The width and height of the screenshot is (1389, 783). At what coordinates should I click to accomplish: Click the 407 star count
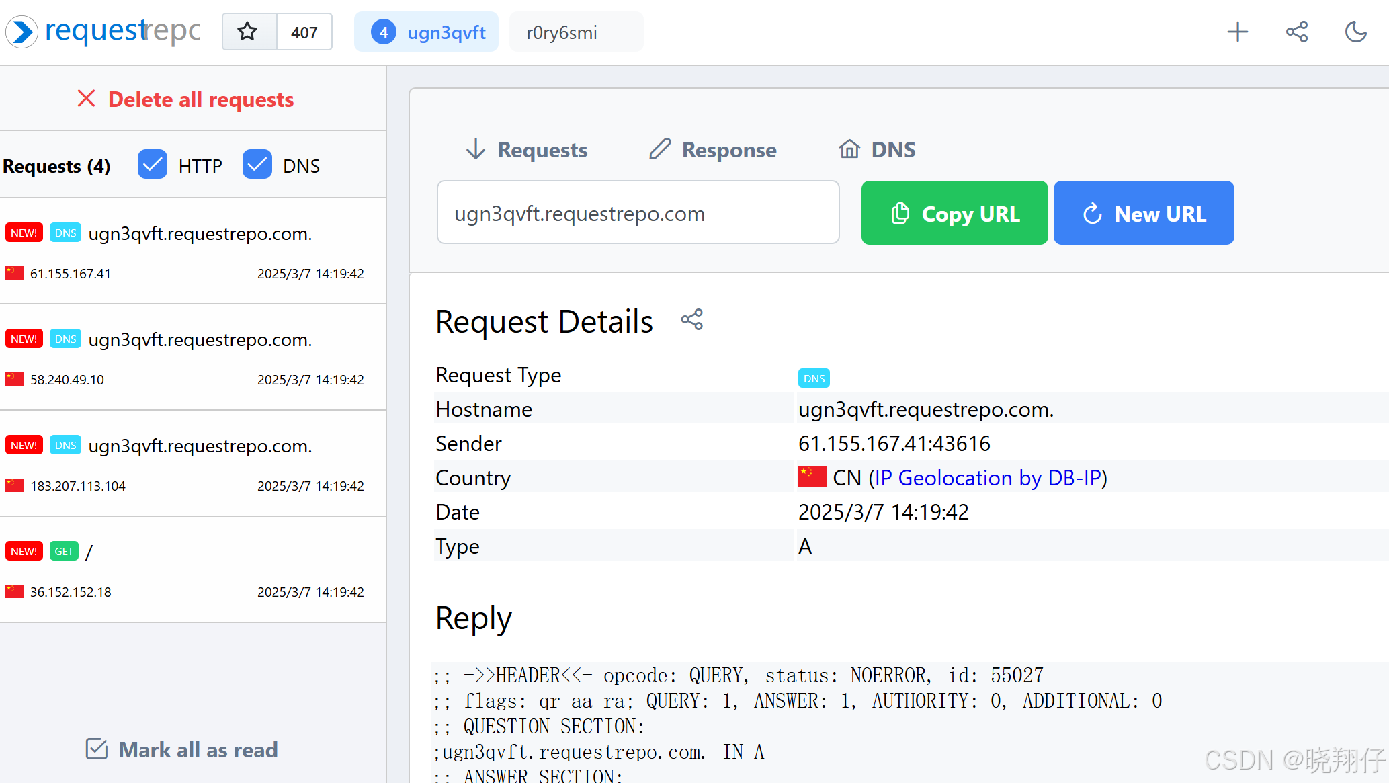click(x=304, y=32)
